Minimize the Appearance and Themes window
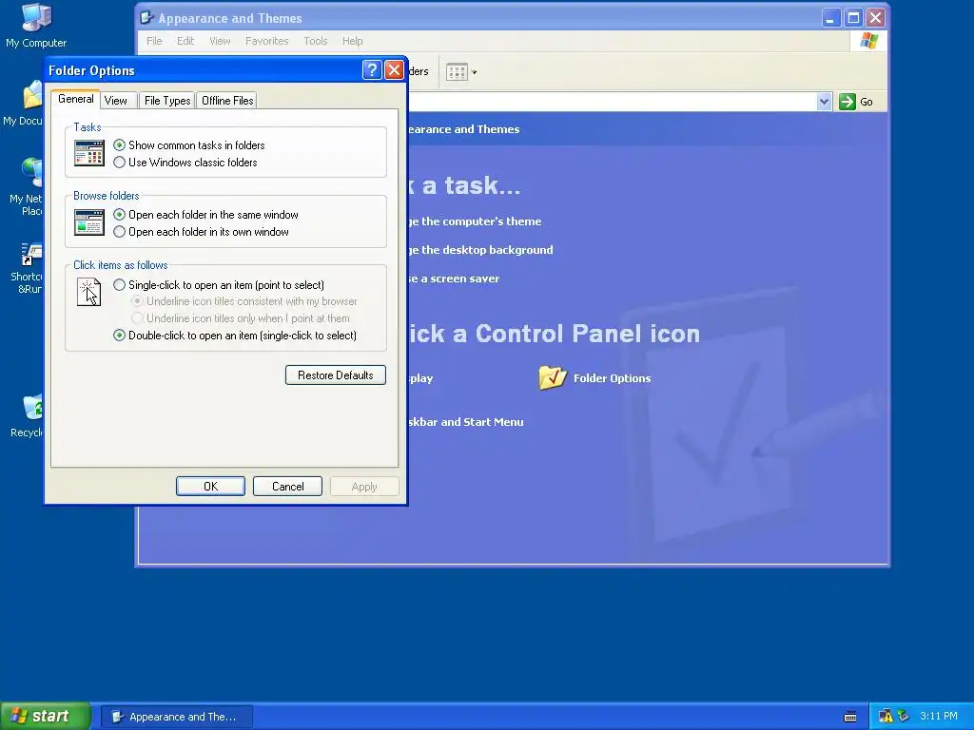974x730 pixels. (x=831, y=18)
